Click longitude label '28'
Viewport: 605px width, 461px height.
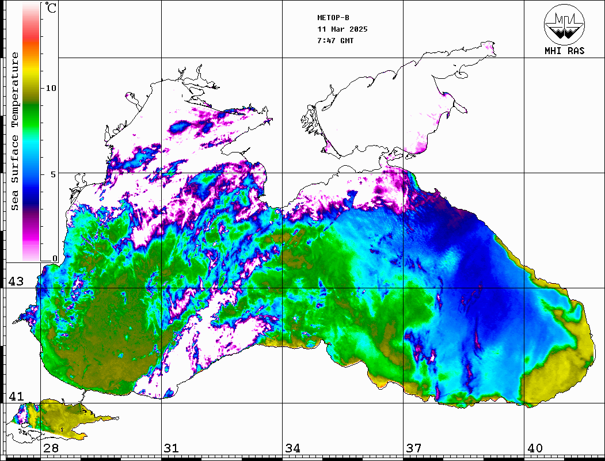point(51,448)
